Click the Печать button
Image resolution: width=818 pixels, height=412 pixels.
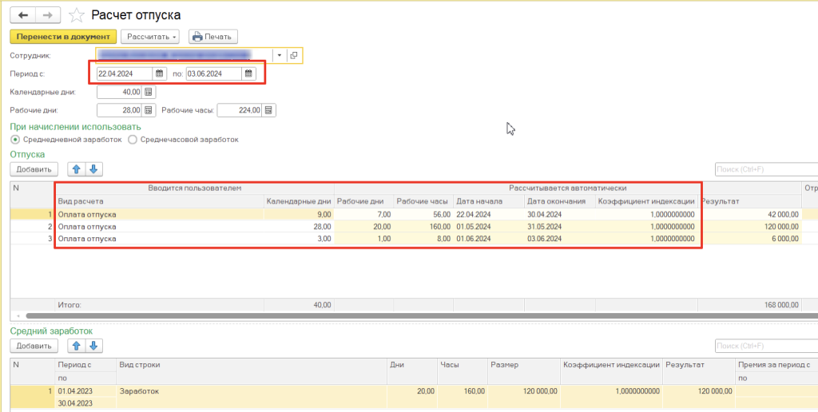212,37
